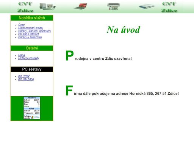Click the PC sestavy menu header
194x146 pixels.
click(x=32, y=69)
